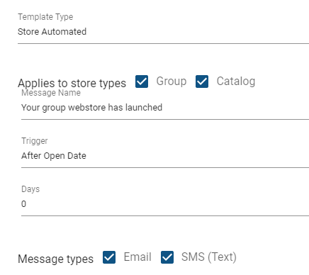Screen dimensions: 309x275
Task: Place cursor on the word launched
Action: click(144, 108)
